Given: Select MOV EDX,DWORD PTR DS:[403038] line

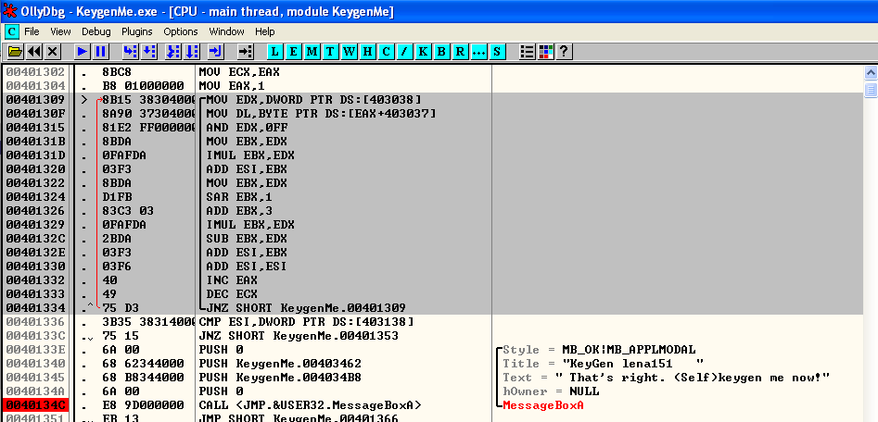Looking at the screenshot, I should (x=313, y=100).
